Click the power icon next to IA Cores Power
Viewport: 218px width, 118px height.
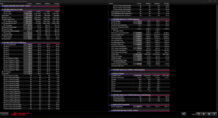point(112,37)
